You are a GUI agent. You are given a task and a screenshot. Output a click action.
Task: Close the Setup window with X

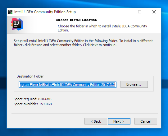coord(154,12)
